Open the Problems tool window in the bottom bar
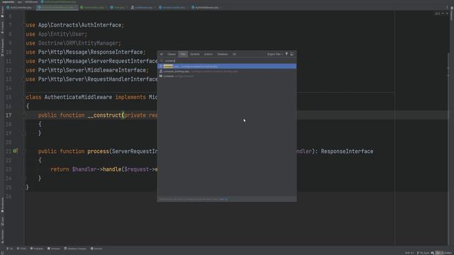This screenshot has width=454, height=255. 37,249
